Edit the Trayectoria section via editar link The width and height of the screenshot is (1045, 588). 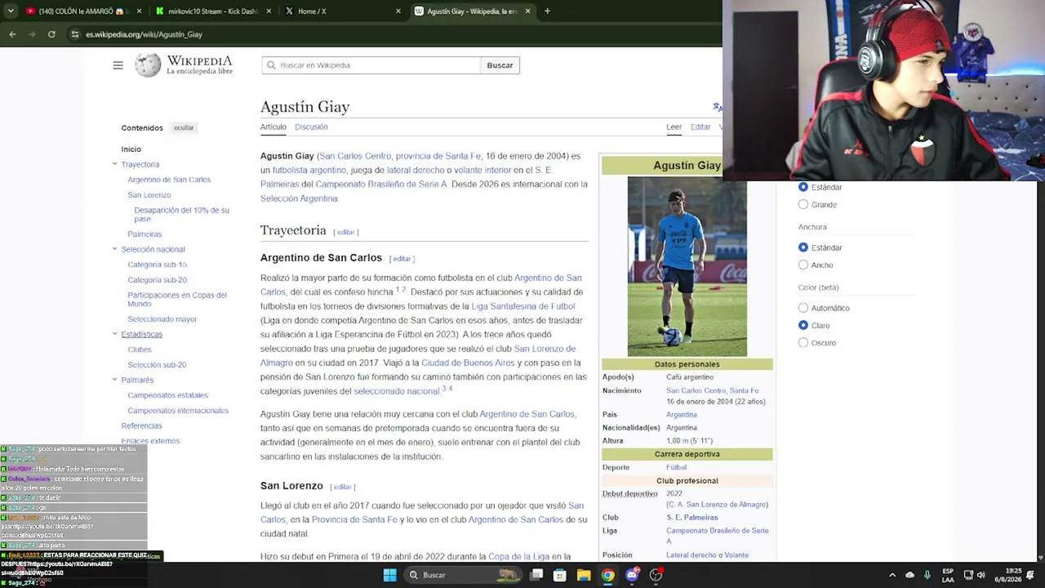(346, 232)
